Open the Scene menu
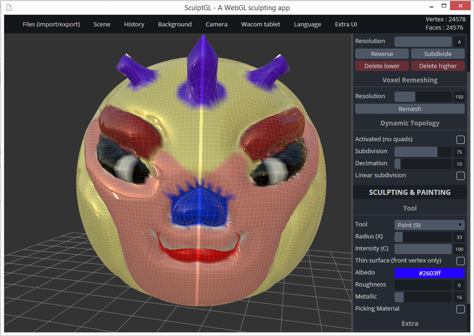This screenshot has height=336, width=474. (x=102, y=24)
